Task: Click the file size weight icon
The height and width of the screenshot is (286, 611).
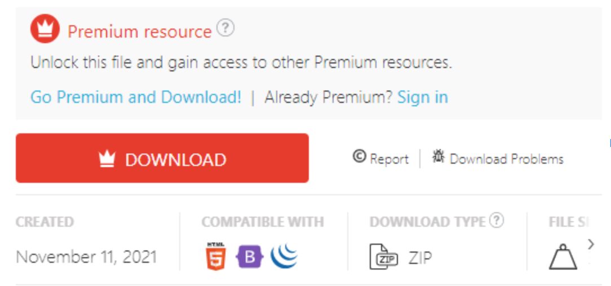Action: point(563,257)
